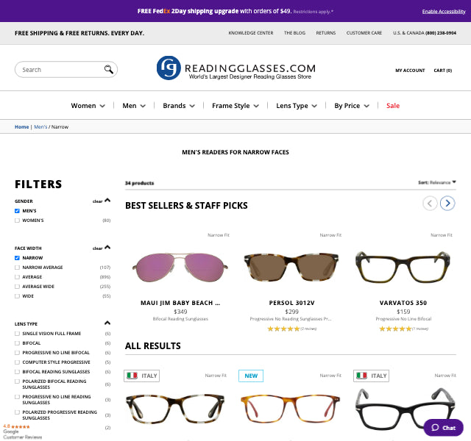Check Progressive No Line Bifocal filter

[x=17, y=353]
